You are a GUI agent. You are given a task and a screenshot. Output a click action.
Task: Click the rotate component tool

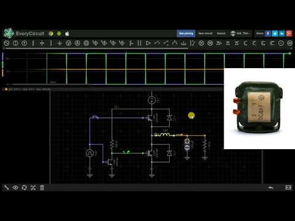pos(24,187)
